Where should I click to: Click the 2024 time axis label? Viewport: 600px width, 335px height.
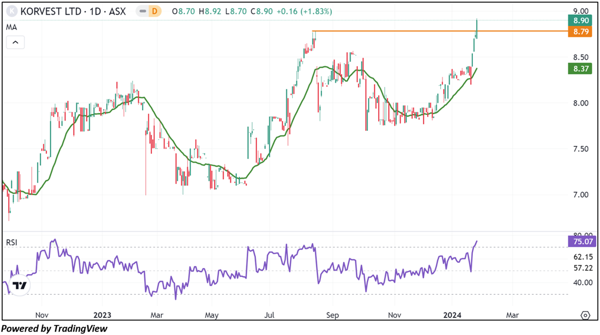[x=452, y=315]
